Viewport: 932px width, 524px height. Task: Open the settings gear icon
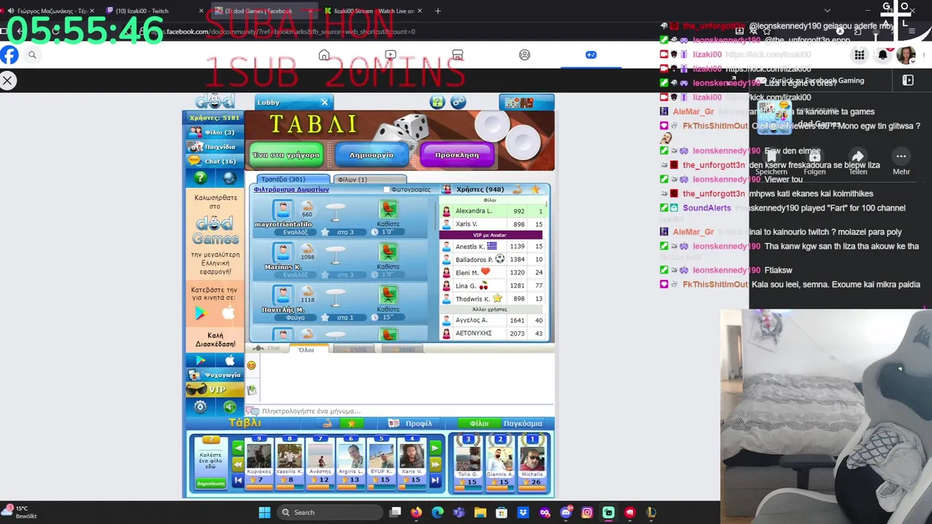(200, 407)
